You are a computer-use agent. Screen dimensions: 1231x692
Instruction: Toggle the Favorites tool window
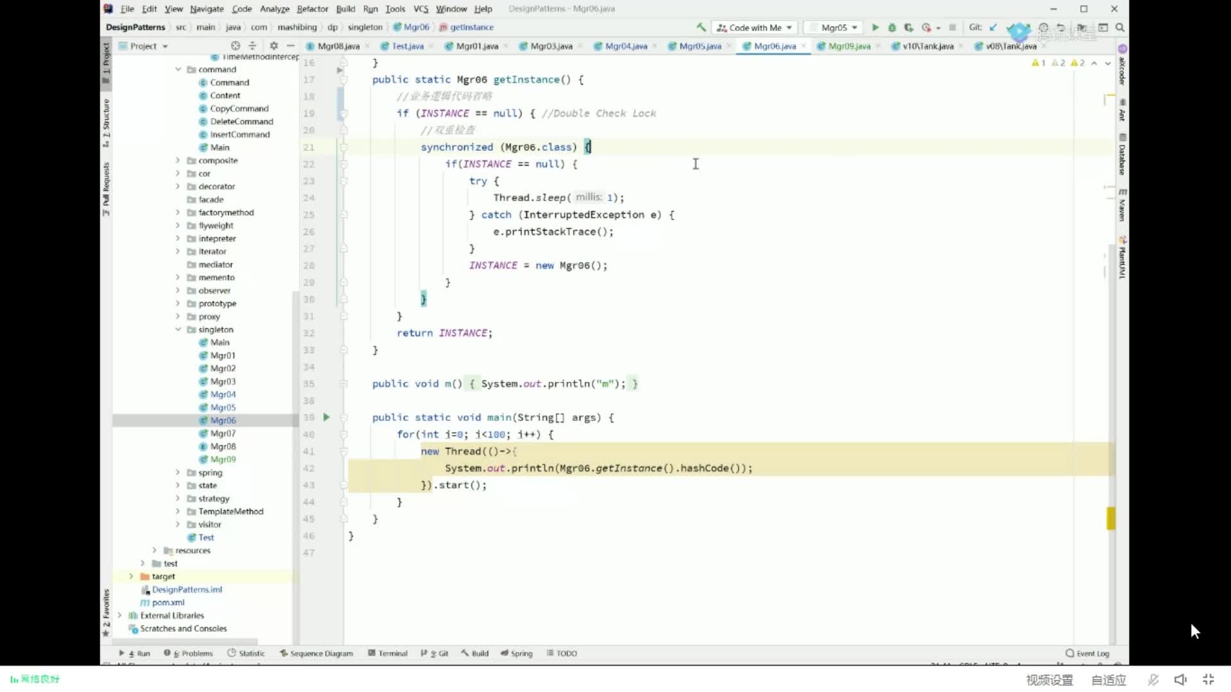coord(106,613)
